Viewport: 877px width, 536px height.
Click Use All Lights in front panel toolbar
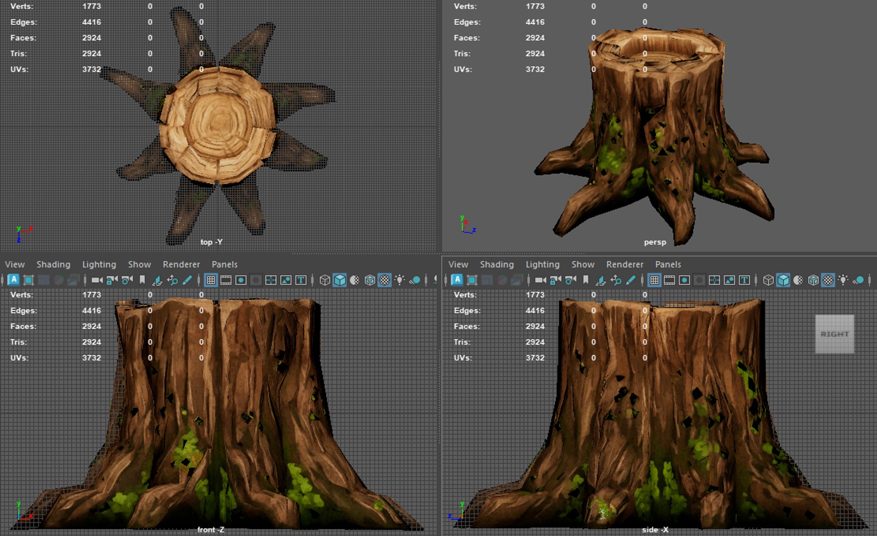coord(399,280)
